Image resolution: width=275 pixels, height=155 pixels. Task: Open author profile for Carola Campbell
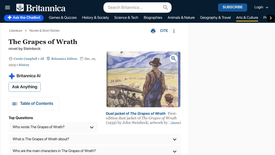pos(25,59)
